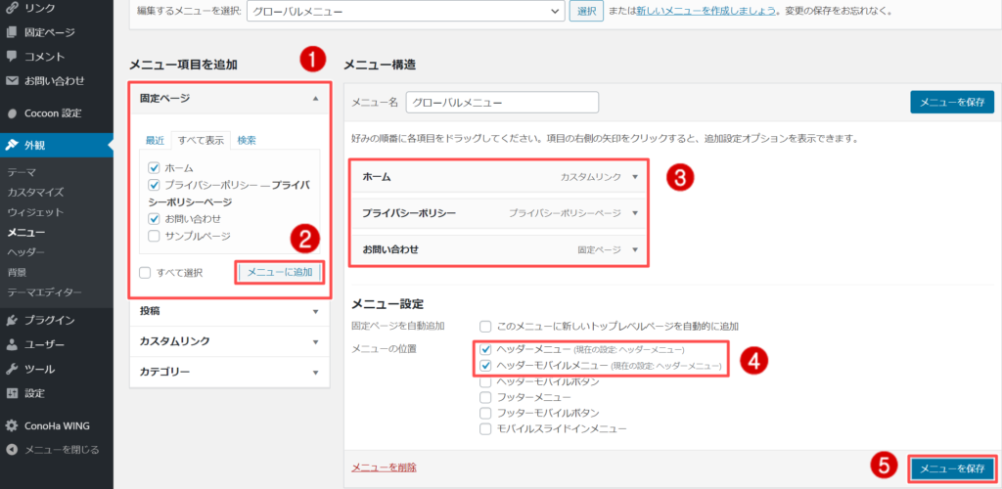
Task: Click the 選択 button
Action: click(587, 11)
